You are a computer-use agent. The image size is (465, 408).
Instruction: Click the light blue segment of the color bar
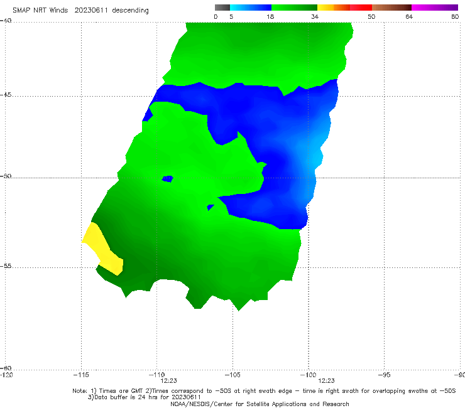pyautogui.click(x=251, y=8)
